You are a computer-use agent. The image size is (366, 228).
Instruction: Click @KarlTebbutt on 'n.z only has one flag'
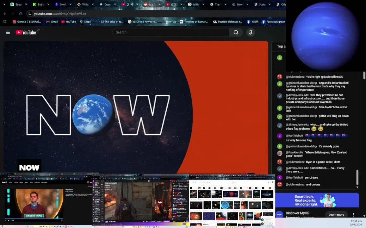[x=294, y=136]
